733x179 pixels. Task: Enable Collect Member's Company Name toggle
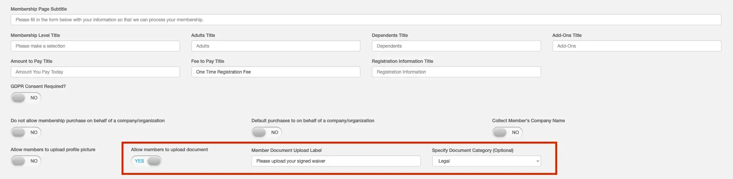click(508, 133)
